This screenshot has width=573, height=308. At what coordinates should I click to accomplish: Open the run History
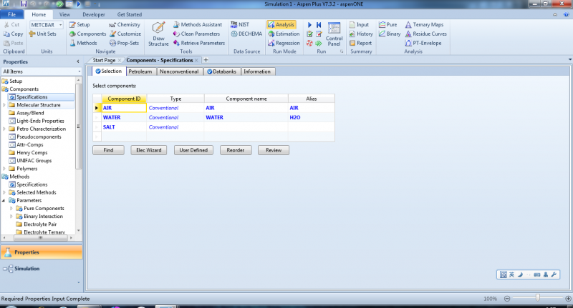click(361, 34)
